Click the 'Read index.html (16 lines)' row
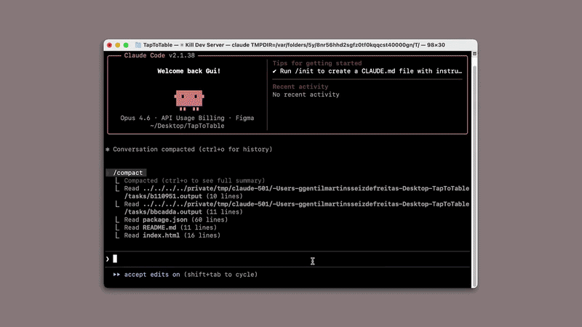This screenshot has width=582, height=327. (x=172, y=235)
